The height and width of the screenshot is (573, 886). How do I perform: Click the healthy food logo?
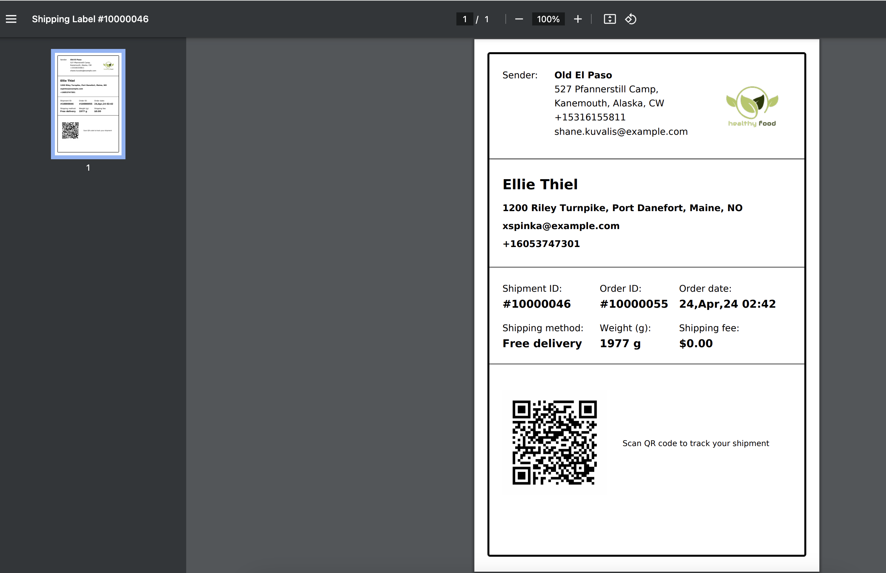click(752, 107)
